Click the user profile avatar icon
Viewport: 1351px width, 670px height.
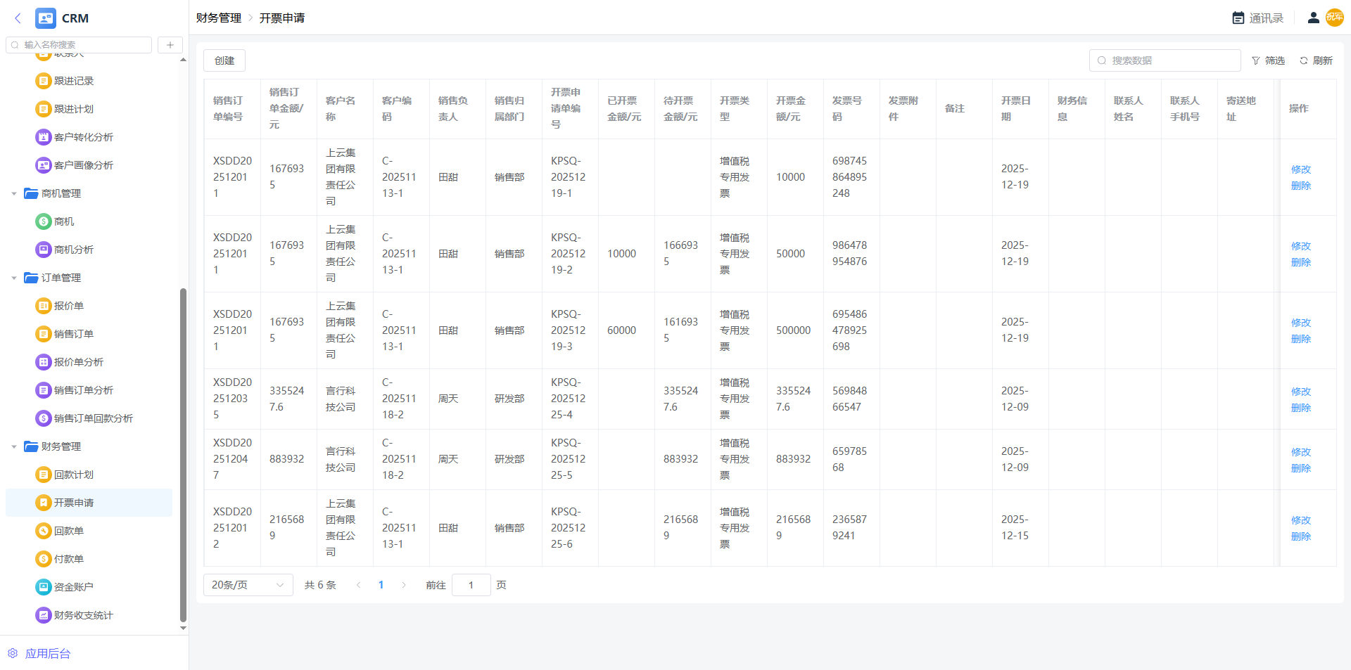point(1313,18)
